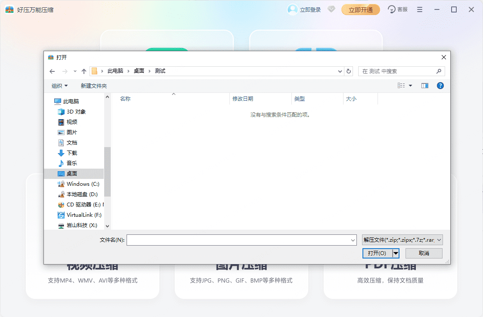Click the user avatar login icon

tap(293, 9)
